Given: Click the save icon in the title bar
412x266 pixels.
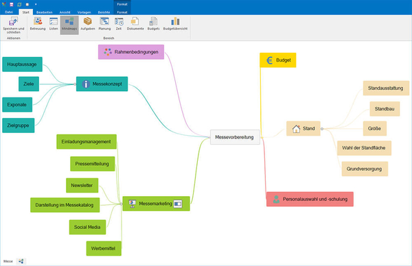Looking at the screenshot, I should tap(12, 4).
